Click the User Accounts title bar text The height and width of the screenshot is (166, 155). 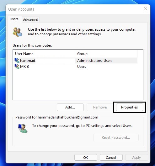[x=21, y=9]
